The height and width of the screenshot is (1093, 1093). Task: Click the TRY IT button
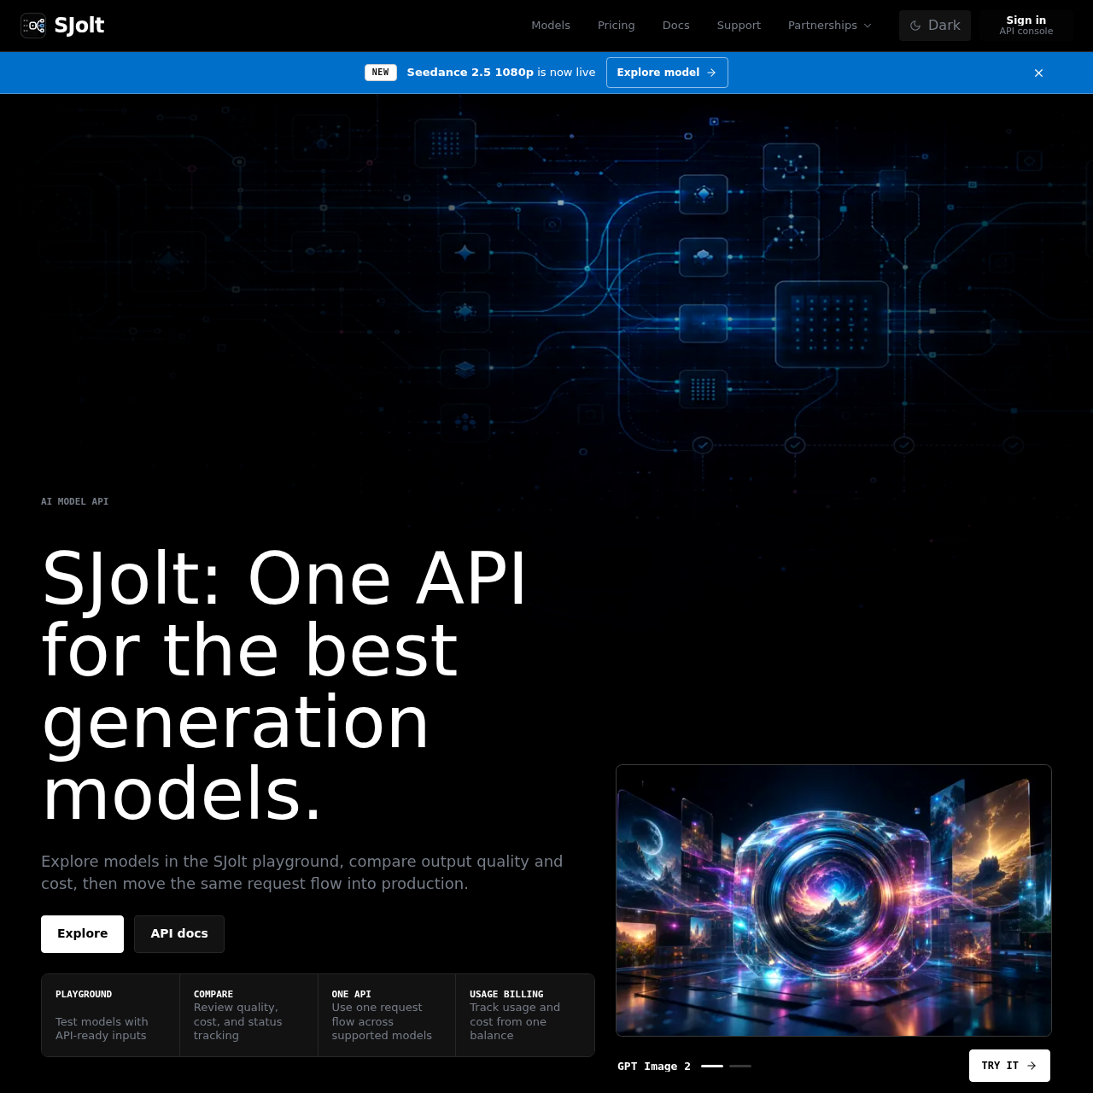click(x=1009, y=1066)
